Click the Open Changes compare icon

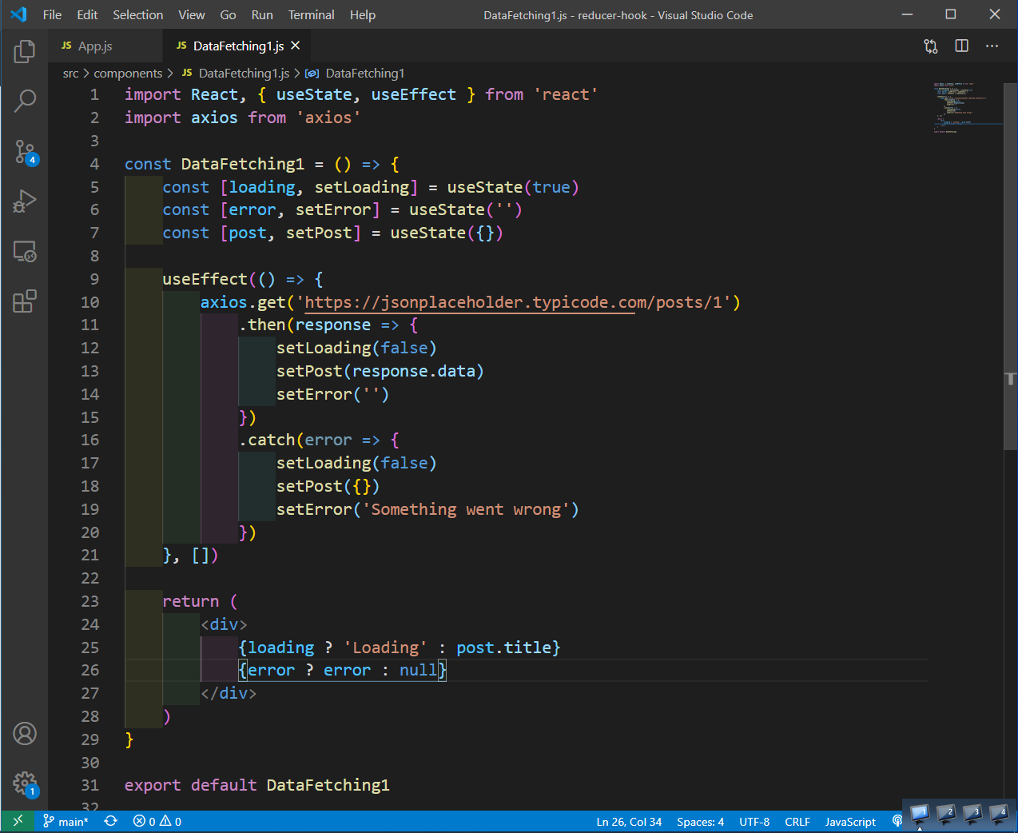click(931, 46)
